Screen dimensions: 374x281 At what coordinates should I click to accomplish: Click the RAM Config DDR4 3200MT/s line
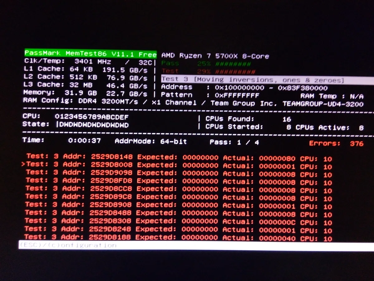(193, 102)
